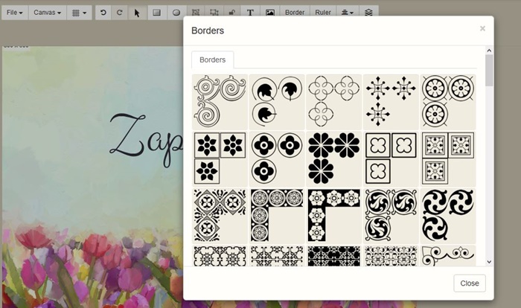Viewport: 521px width, 308px height.
Task: Dismiss Borders dialog with X icon
Action: pos(482,28)
